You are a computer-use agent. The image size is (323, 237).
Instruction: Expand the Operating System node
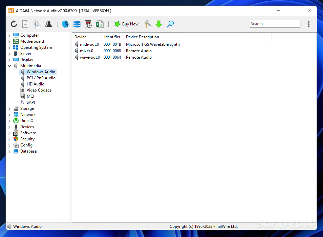(9, 48)
